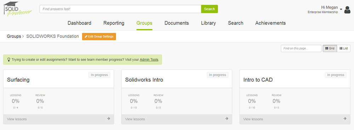Go to the Library tab

coord(209,23)
